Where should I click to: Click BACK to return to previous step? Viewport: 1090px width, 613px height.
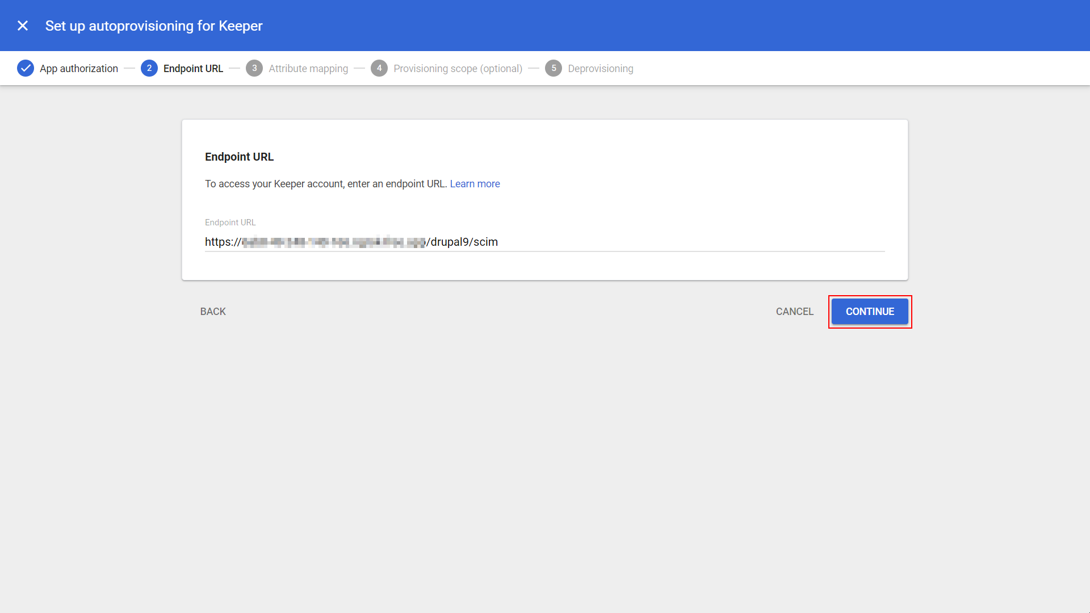[212, 311]
